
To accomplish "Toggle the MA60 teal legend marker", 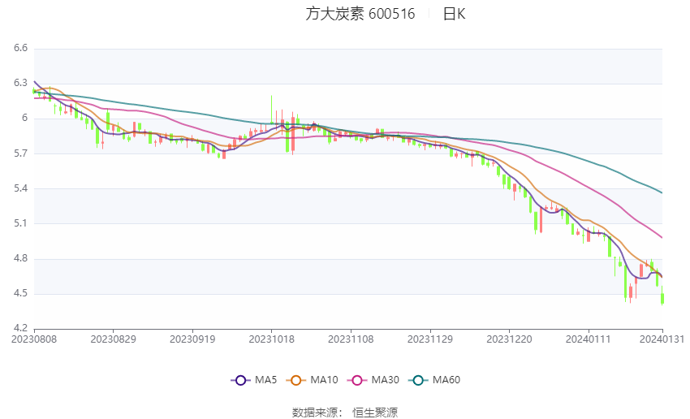I will [x=418, y=380].
